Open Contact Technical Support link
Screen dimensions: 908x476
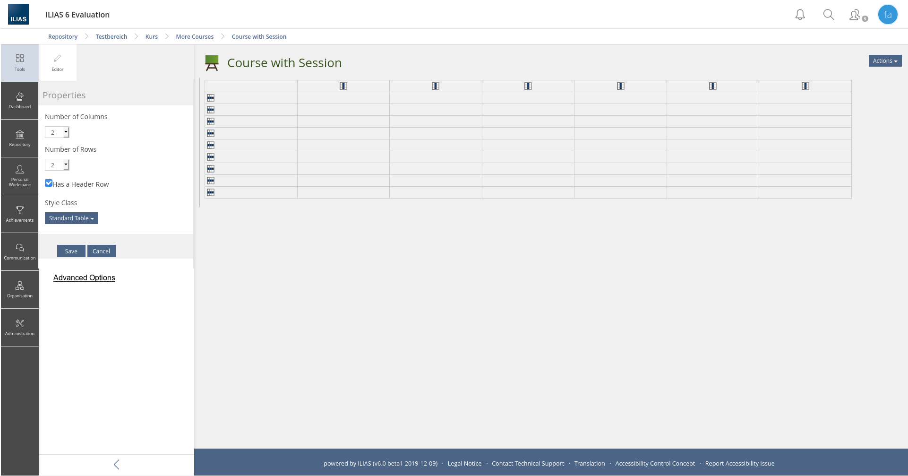click(528, 464)
